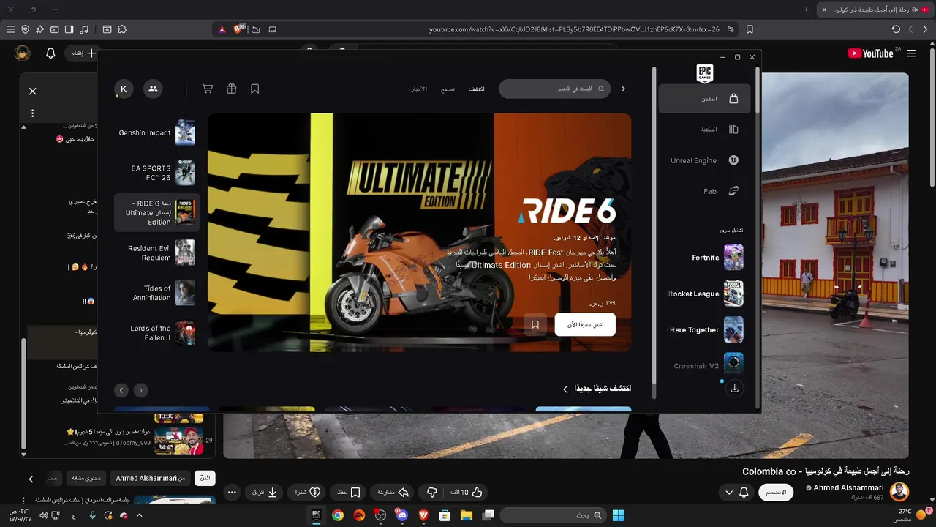Dislike the video with thumbs-down button
Image resolution: width=936 pixels, height=527 pixels.
pyautogui.click(x=431, y=493)
